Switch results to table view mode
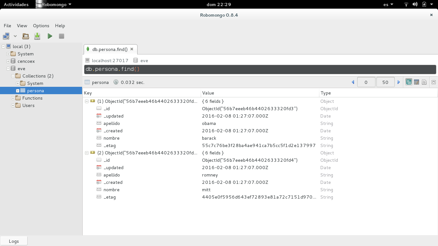The image size is (438, 246). point(417,82)
